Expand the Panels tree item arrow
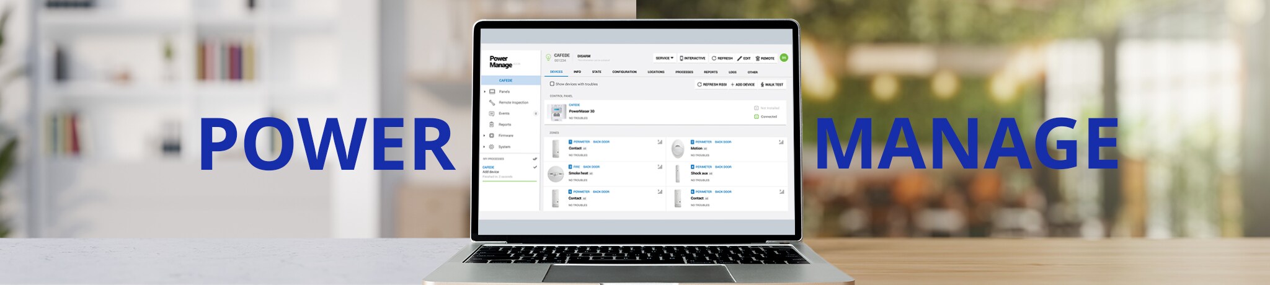The height and width of the screenshot is (285, 1270). point(485,92)
